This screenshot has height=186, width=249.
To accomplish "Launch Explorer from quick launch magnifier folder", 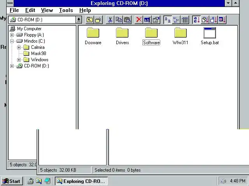I will pos(39,181).
